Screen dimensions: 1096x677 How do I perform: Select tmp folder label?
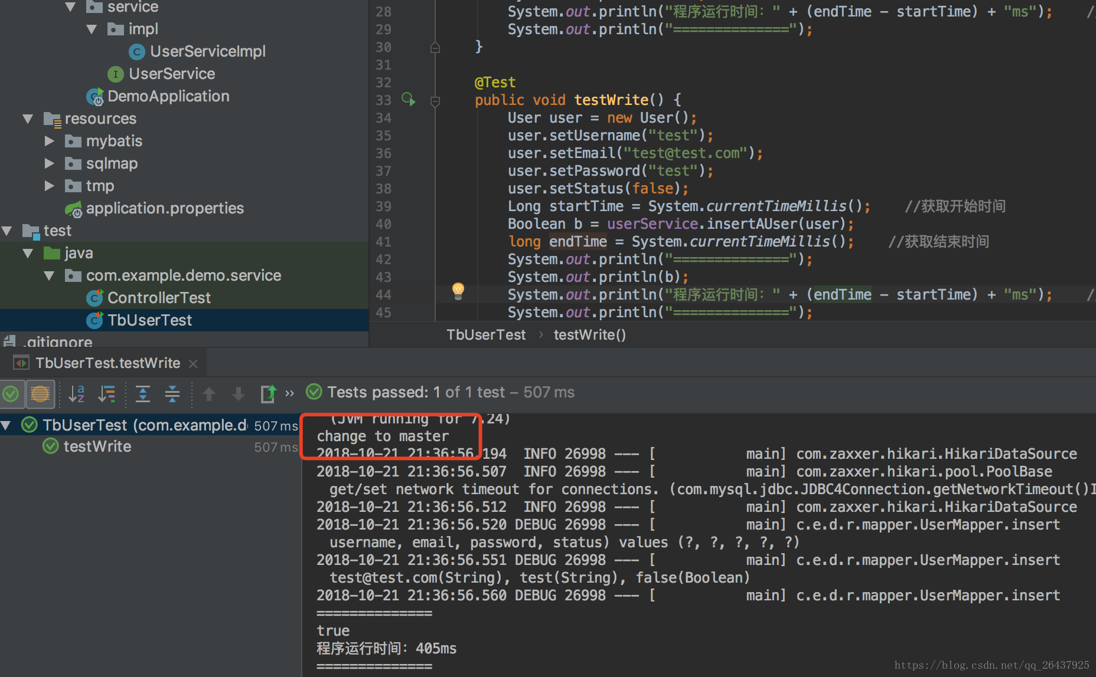tap(100, 186)
